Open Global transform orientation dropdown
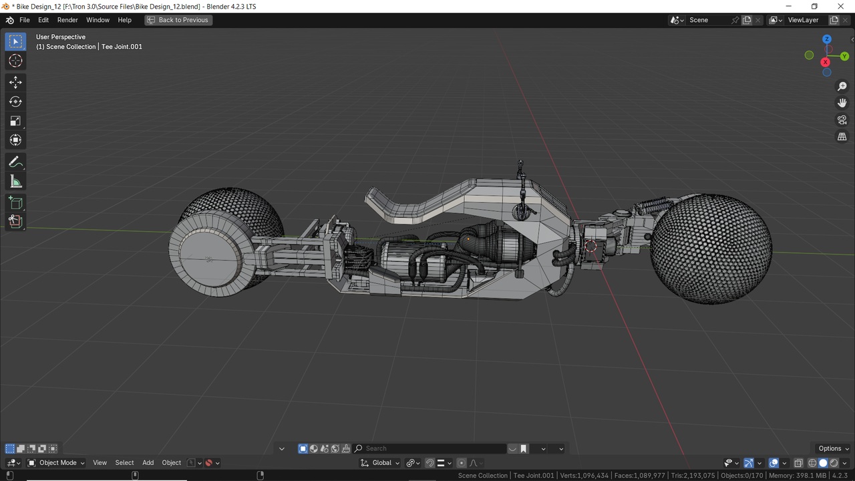 coord(380,463)
